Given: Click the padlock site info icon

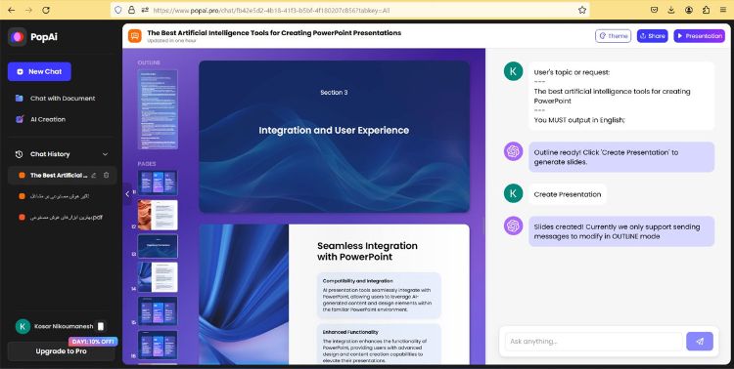Looking at the screenshot, I should tap(131, 10).
